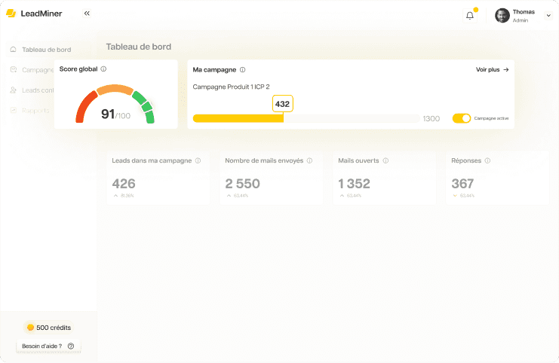559x363 pixels.
Task: Click the LeadMiner logo icon
Action: tap(11, 14)
